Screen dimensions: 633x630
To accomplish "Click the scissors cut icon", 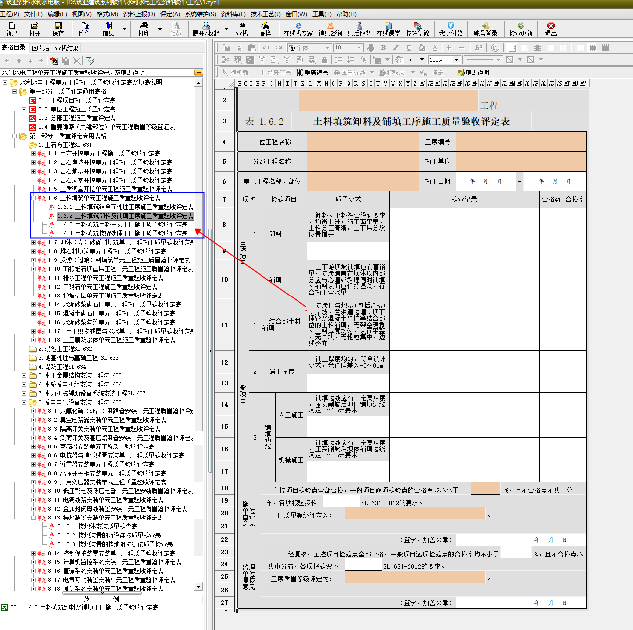I will click(x=239, y=48).
